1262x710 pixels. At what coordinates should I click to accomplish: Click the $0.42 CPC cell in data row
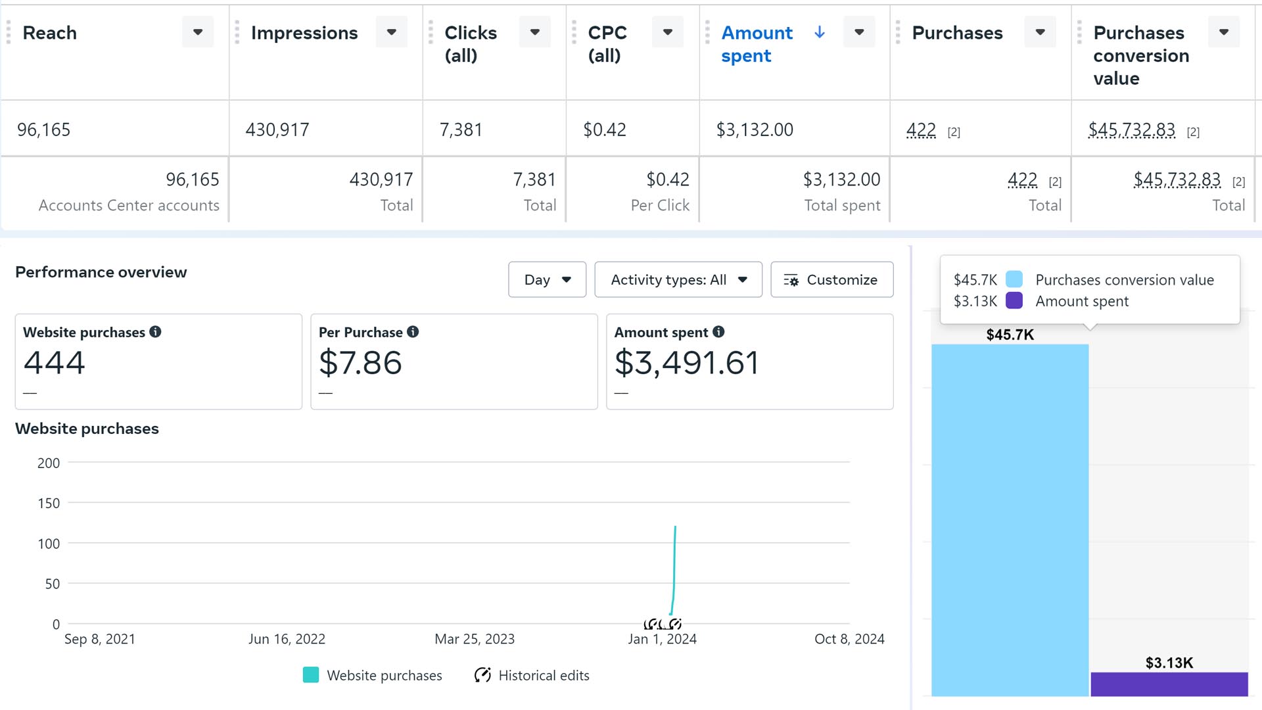point(605,130)
